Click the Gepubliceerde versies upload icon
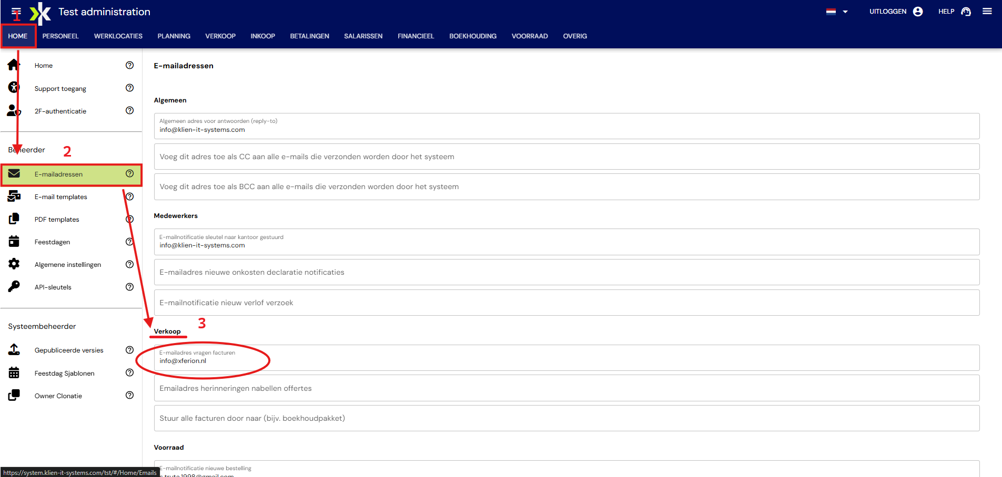The image size is (1002, 477). pyautogui.click(x=14, y=349)
